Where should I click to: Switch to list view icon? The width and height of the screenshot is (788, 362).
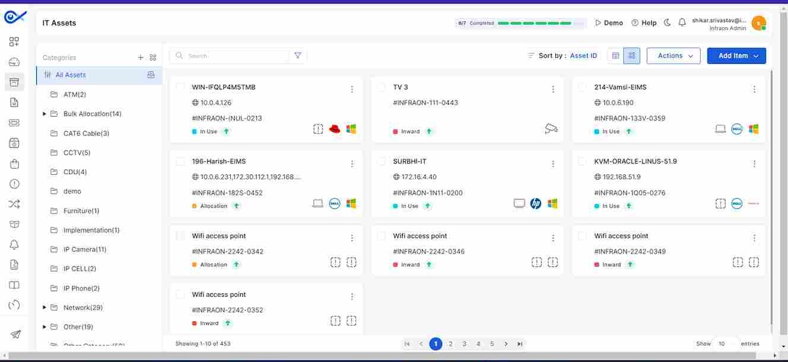615,56
